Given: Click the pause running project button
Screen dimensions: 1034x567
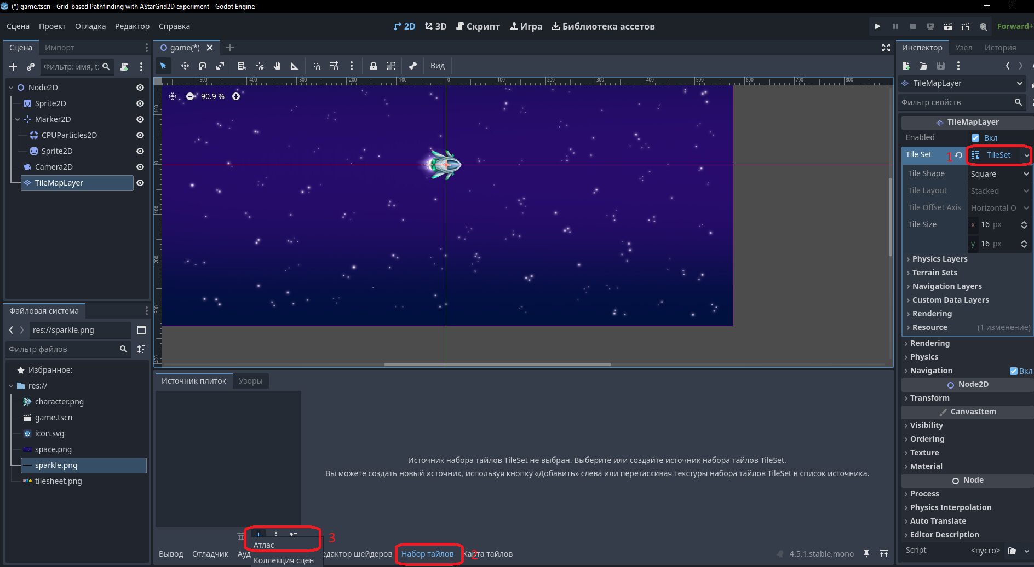Looking at the screenshot, I should (x=895, y=26).
